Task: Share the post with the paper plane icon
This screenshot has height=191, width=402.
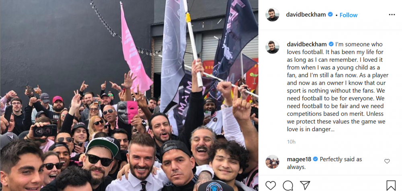Action: (x=305, y=185)
